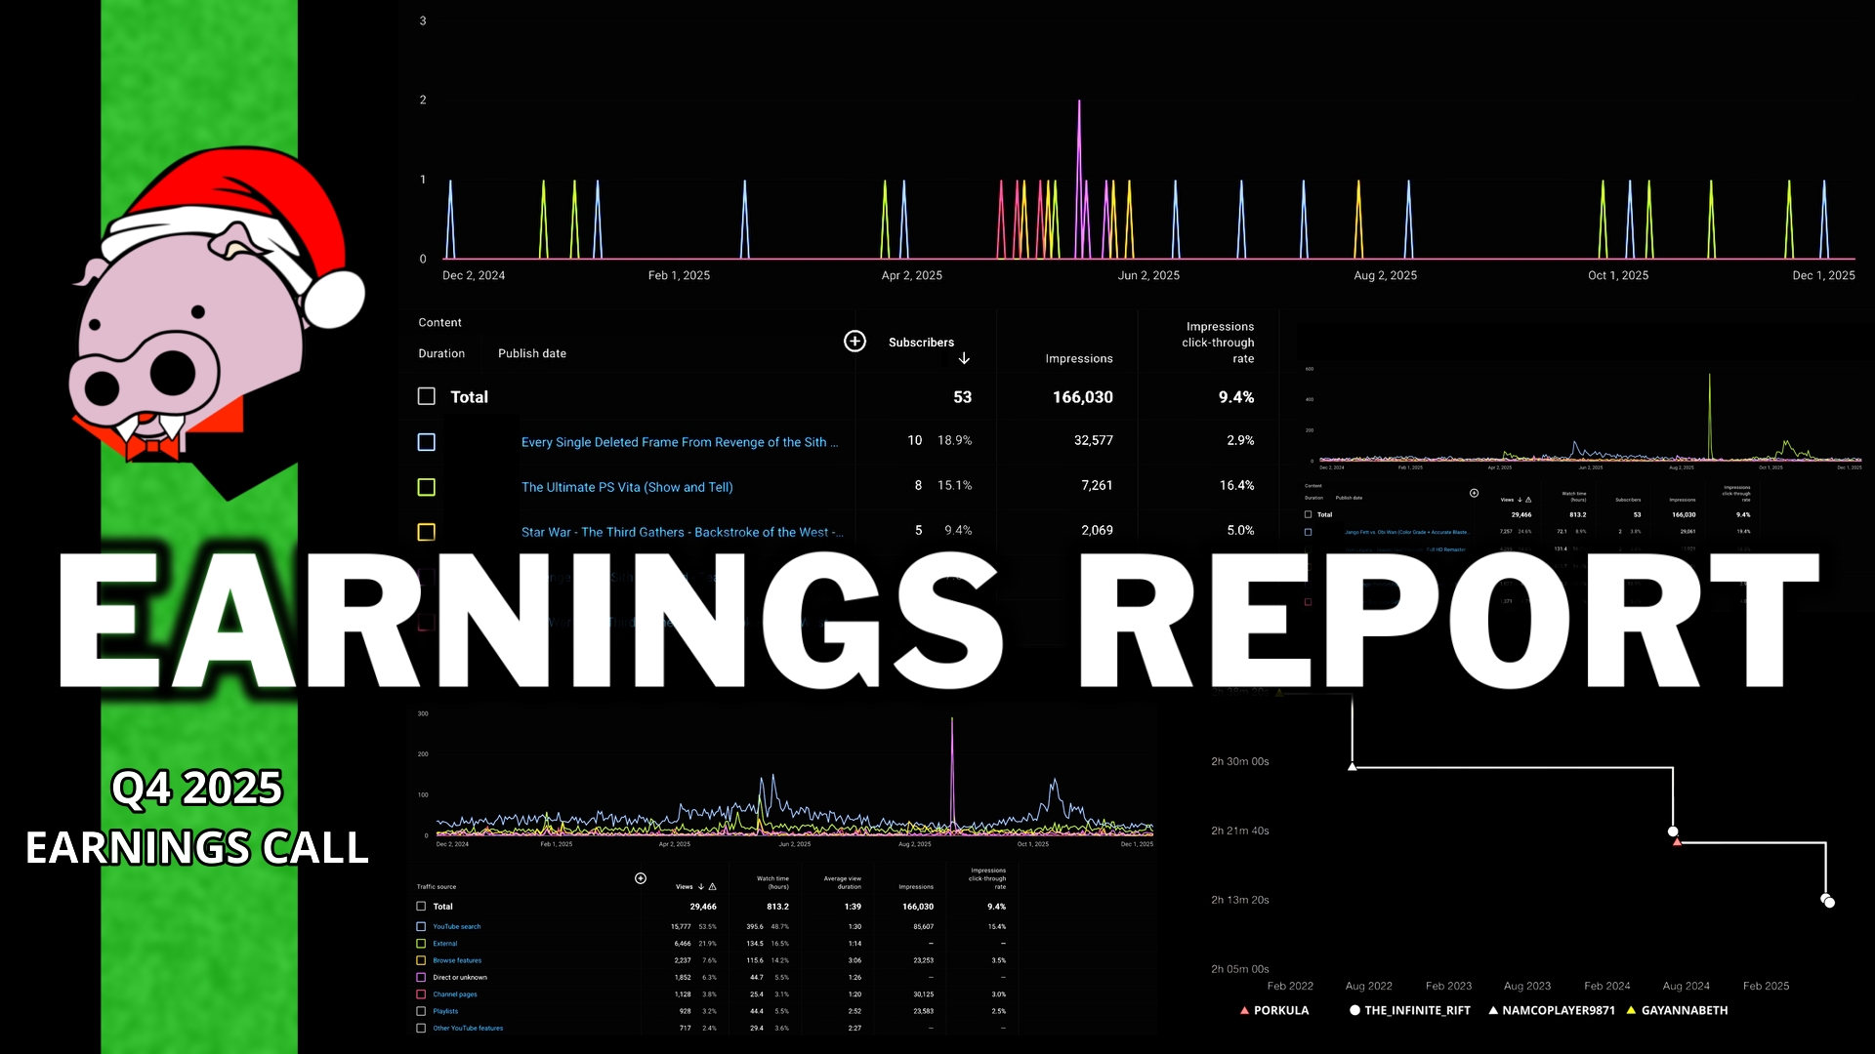
Task: Click NAMCOPLAYER9871 white triangle legend marker
Action: (x=1493, y=1011)
